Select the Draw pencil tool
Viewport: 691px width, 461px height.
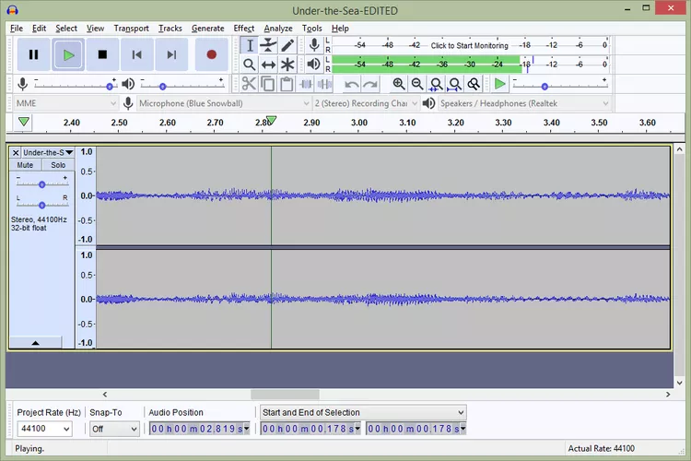(287, 45)
